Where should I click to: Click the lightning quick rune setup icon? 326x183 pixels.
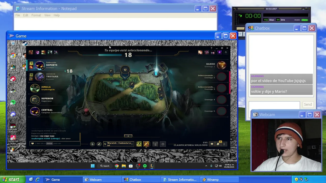[92, 144]
